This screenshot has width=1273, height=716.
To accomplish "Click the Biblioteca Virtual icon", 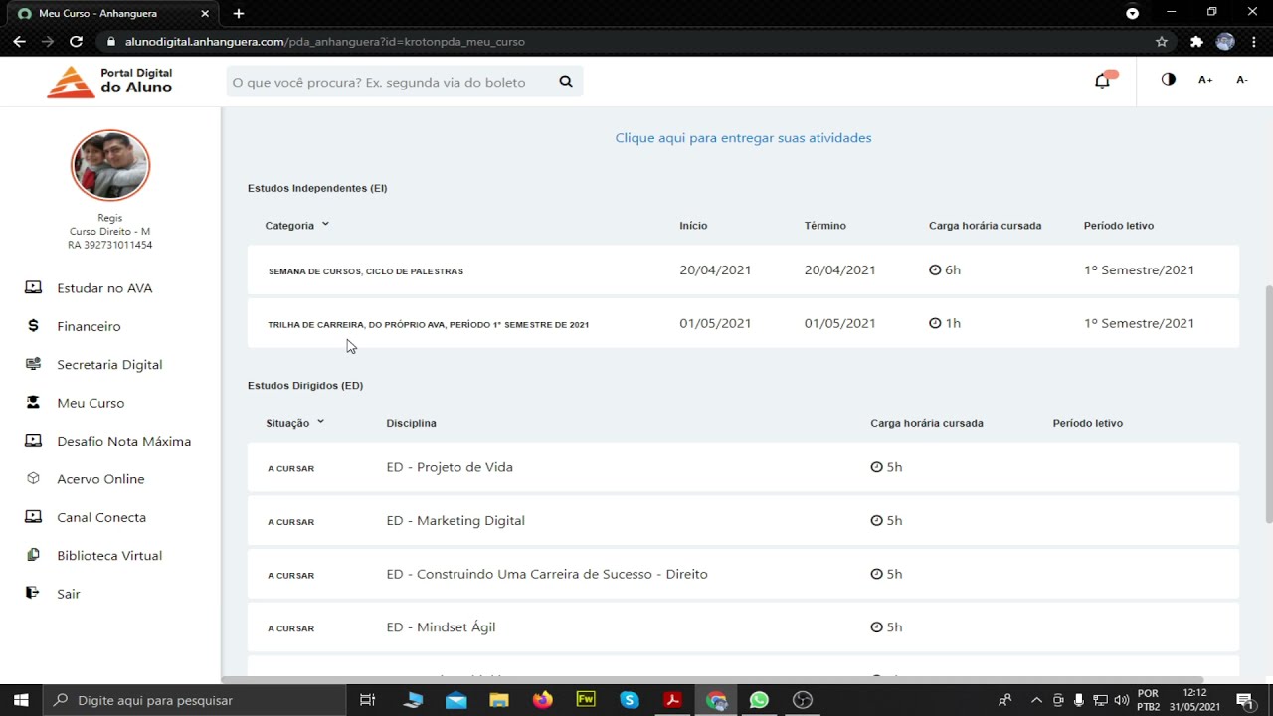I will pyautogui.click(x=33, y=555).
